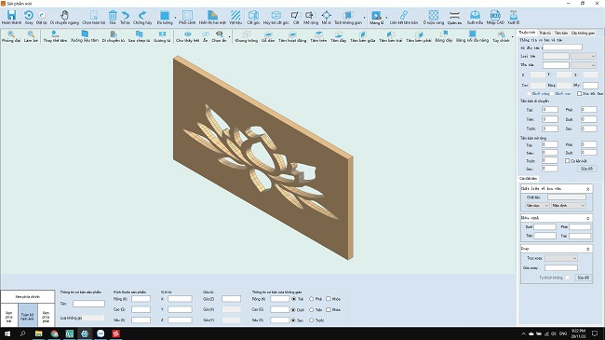Click the product Tên input field

(88, 304)
